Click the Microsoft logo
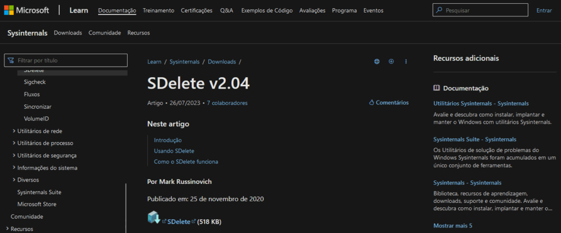Screen dimensions: 561x233 coord(26,10)
